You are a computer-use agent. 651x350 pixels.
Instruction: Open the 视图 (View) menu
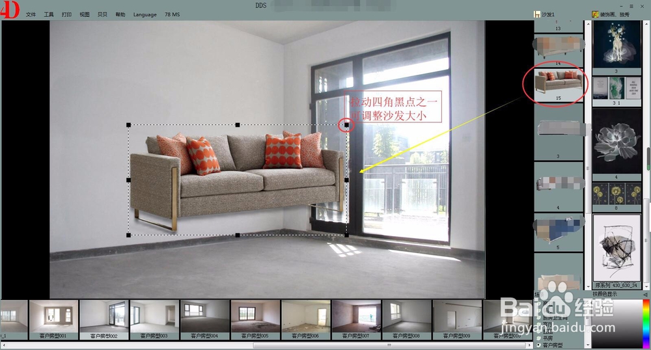84,14
